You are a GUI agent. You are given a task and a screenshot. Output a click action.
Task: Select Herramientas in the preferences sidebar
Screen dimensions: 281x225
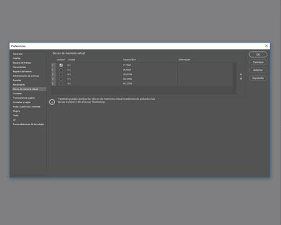pos(19,67)
